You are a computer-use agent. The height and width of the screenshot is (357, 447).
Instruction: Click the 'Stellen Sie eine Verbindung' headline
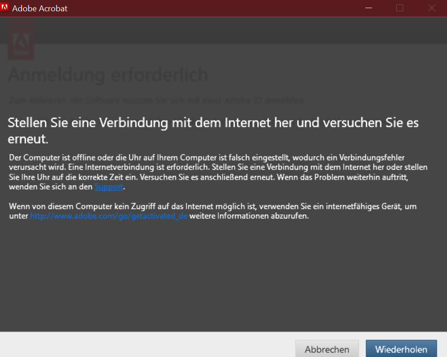(212, 122)
